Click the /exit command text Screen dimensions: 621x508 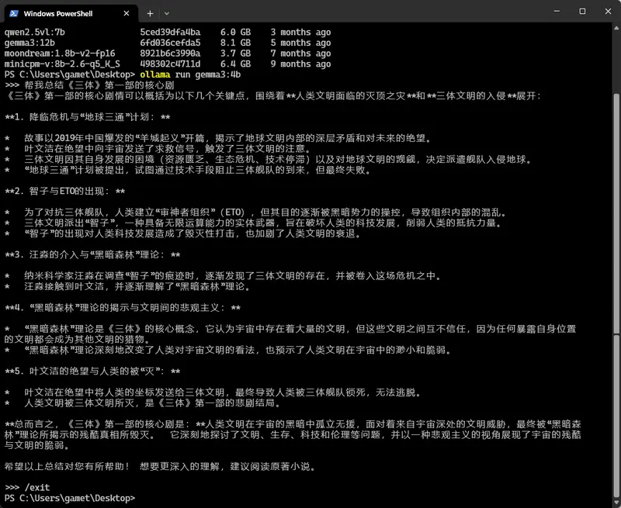click(x=37, y=487)
